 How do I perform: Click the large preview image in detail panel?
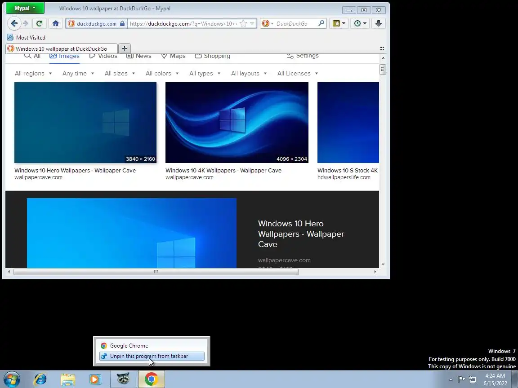(131, 233)
